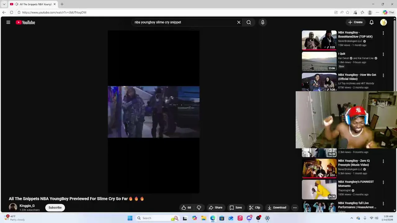The height and width of the screenshot is (223, 397).
Task: Go back with browser back arrow
Action: (4, 12)
